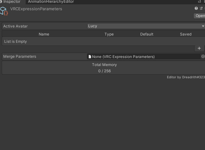Click the Name column header
Screen dimensions: 205x150
pyautogui.click(x=44, y=34)
